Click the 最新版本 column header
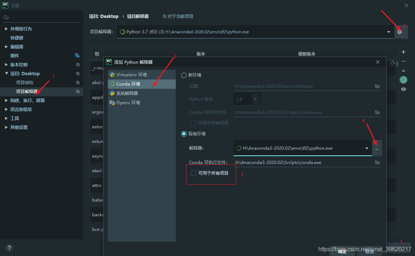 307,54
